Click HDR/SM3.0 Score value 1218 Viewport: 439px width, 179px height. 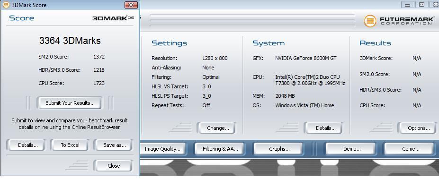99,70
